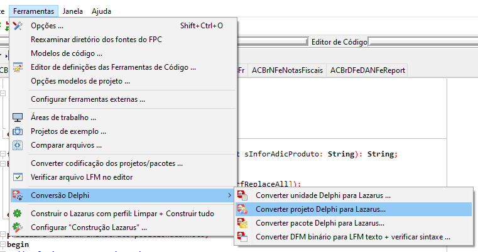Click the Conversão Delphi icon
The image size is (478, 252).
point(18,195)
